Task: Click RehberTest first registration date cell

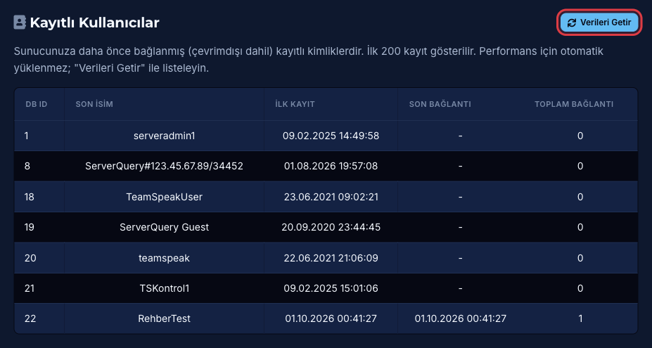Action: 331,318
